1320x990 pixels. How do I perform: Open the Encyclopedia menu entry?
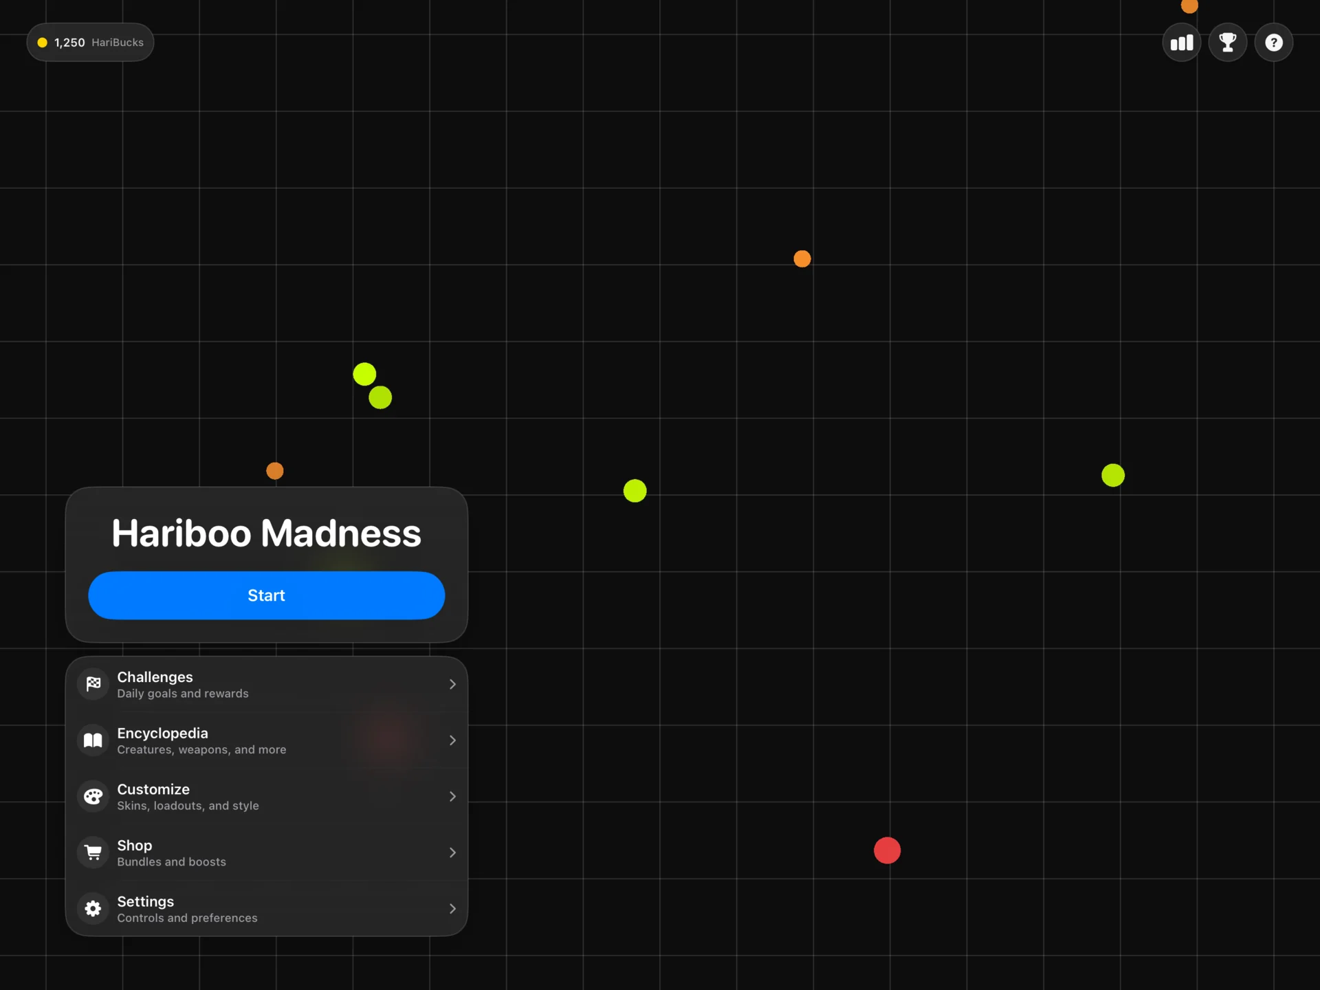[266, 740]
